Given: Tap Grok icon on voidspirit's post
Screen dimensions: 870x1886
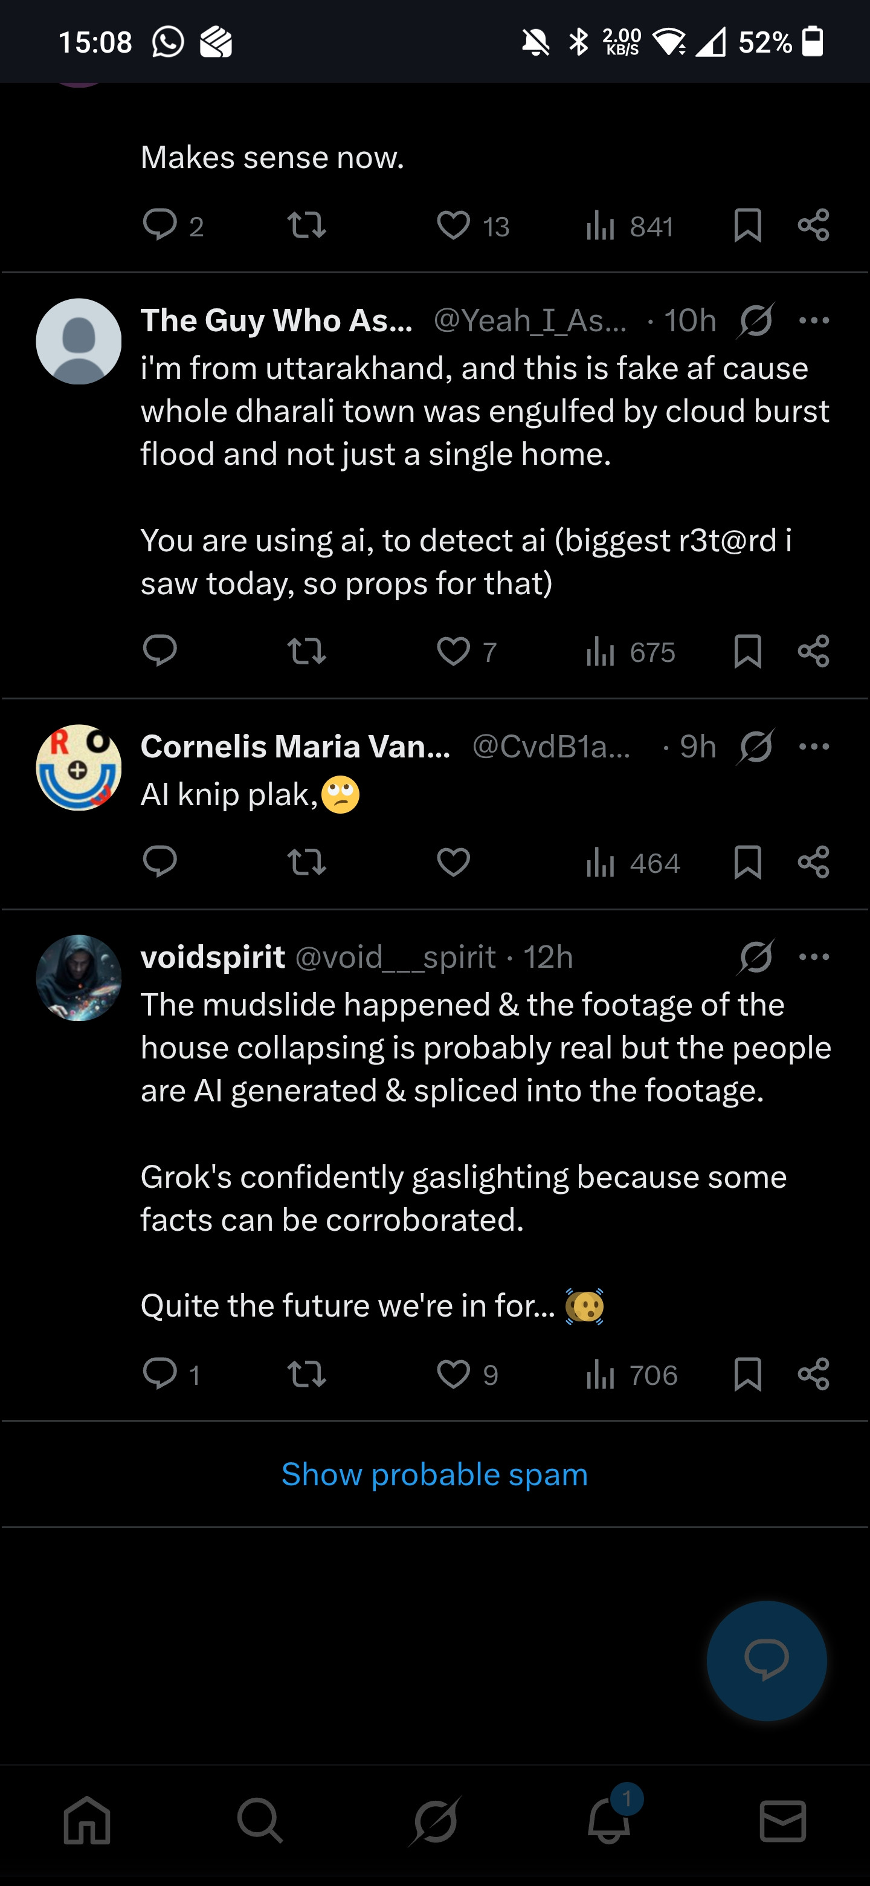Looking at the screenshot, I should (x=756, y=957).
